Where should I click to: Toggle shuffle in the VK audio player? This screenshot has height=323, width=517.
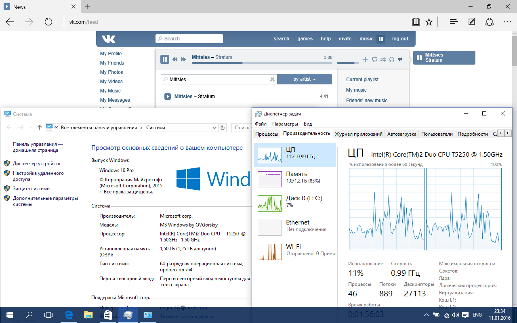383,59
